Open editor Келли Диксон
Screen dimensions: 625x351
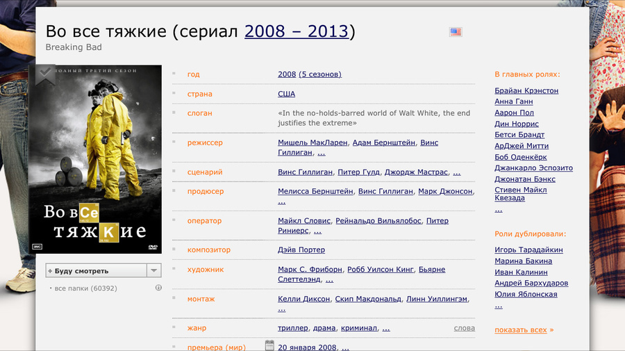pos(303,299)
